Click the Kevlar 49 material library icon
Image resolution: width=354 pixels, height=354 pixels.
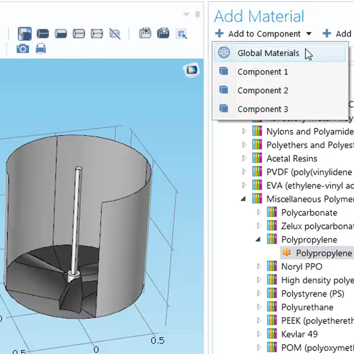pyautogui.click(x=271, y=335)
